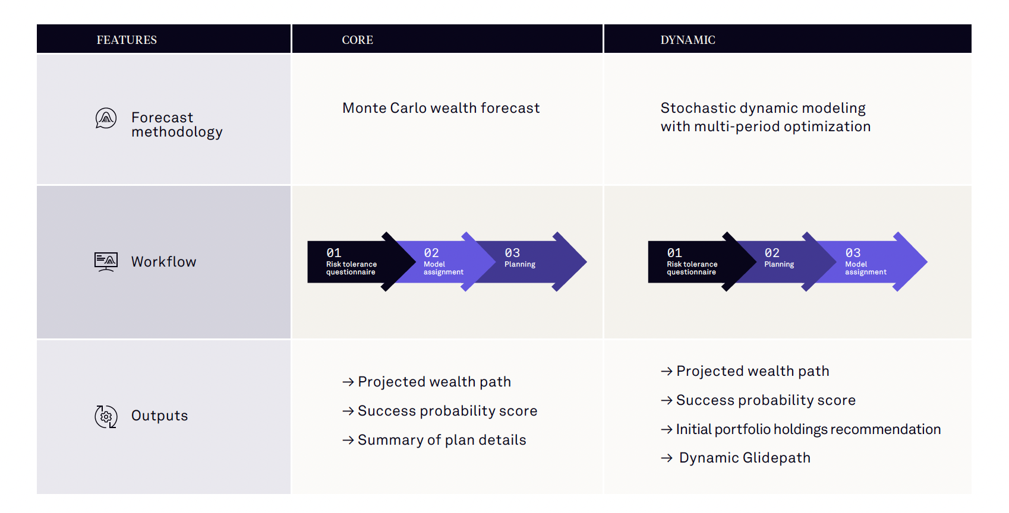Open Summary of plan details item

(434, 440)
